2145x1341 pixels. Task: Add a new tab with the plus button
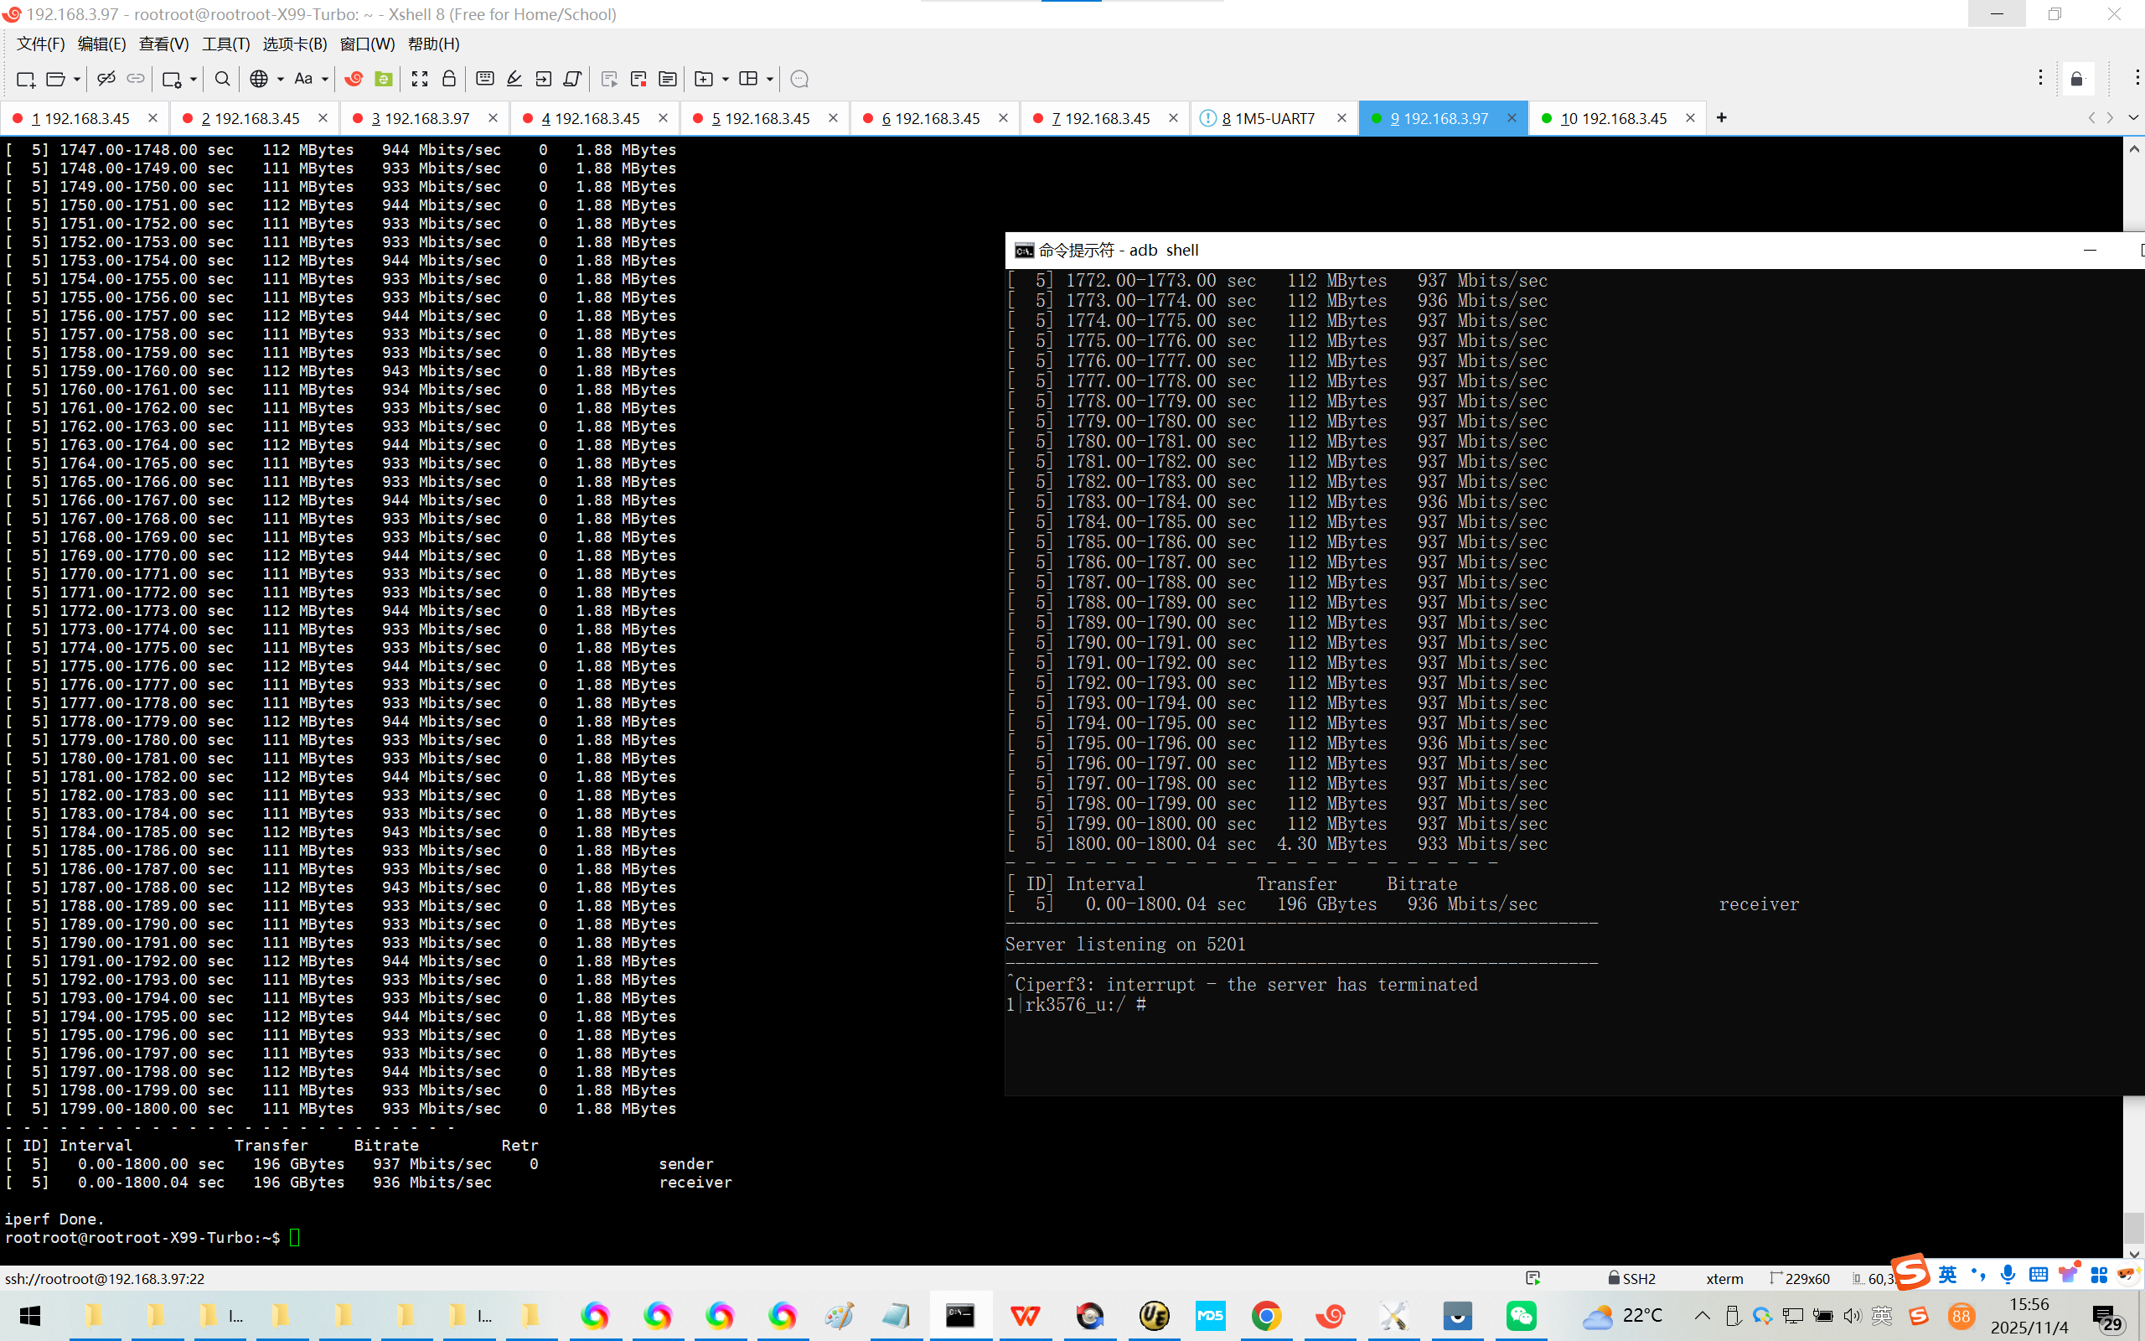click(x=1721, y=118)
